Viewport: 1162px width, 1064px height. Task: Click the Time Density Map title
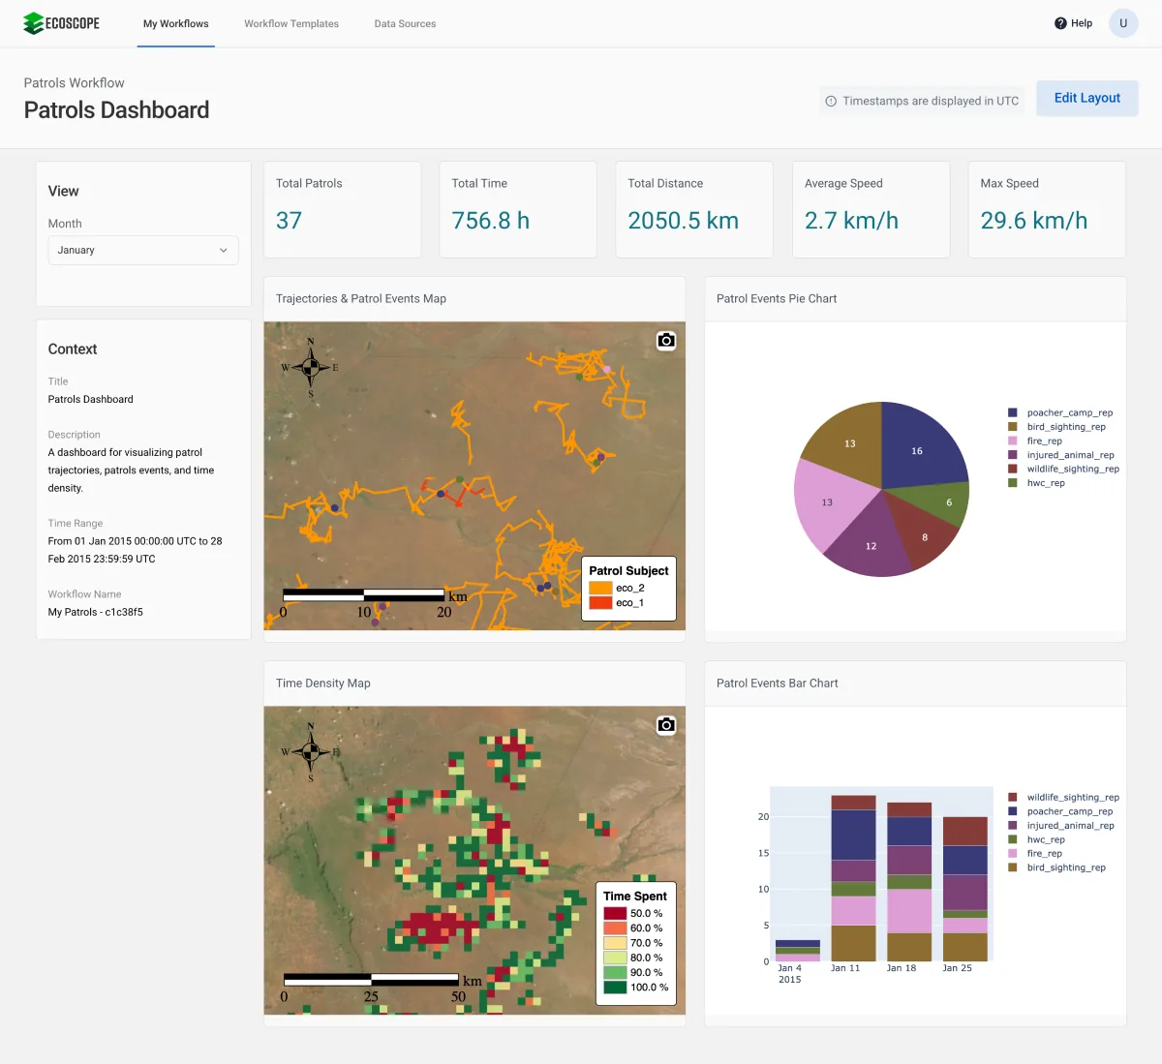tap(323, 683)
